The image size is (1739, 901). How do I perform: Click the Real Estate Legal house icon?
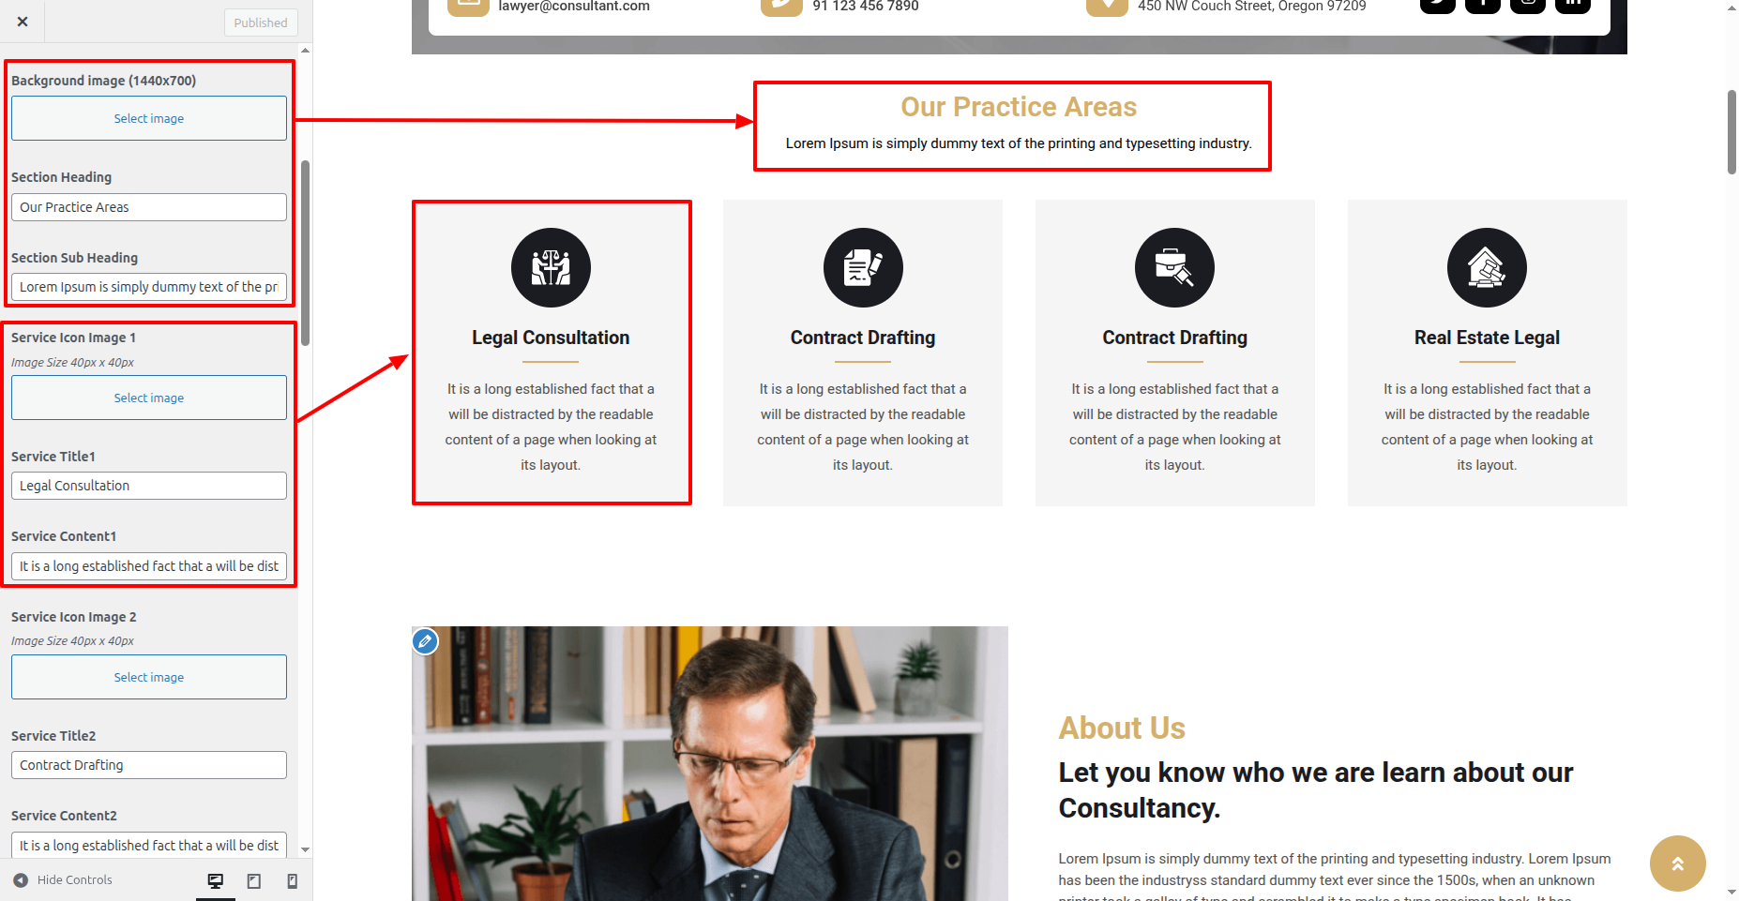[x=1487, y=267]
